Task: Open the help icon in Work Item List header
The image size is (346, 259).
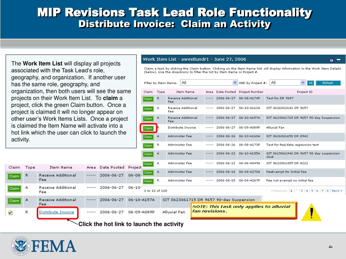Action: (331, 60)
